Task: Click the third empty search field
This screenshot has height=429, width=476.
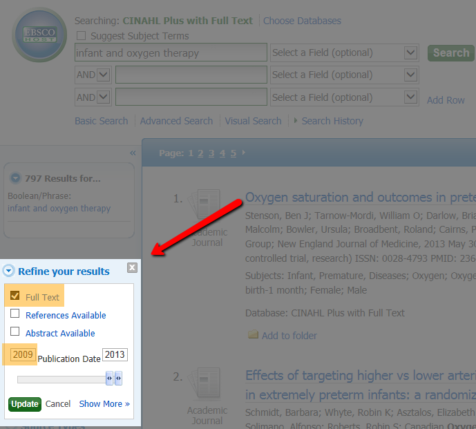Action: pyautogui.click(x=191, y=97)
